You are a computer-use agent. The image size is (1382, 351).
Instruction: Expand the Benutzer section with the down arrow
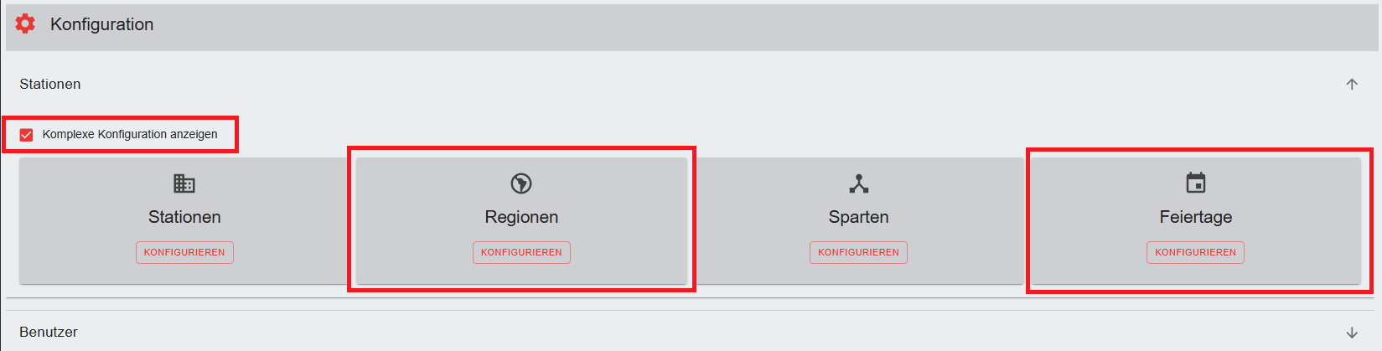(1351, 333)
